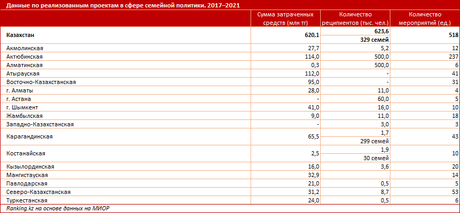Click Акмолинская sum value 27,7

[x=314, y=48]
